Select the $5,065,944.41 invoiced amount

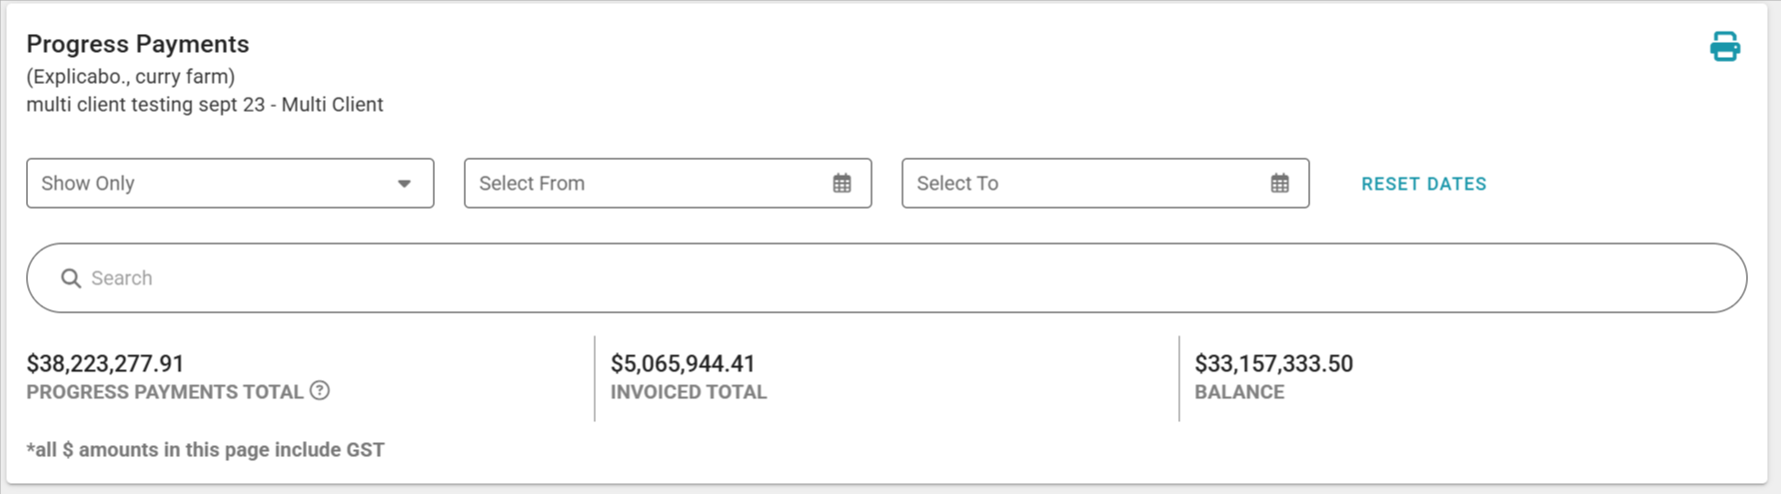[x=683, y=363]
